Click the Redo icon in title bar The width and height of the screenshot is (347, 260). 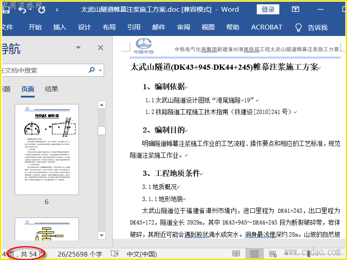(x=41, y=10)
